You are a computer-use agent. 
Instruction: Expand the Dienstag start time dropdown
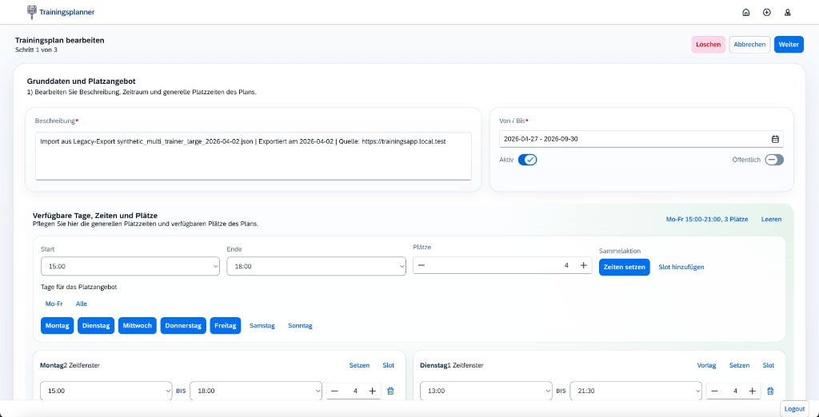pyautogui.click(x=485, y=391)
